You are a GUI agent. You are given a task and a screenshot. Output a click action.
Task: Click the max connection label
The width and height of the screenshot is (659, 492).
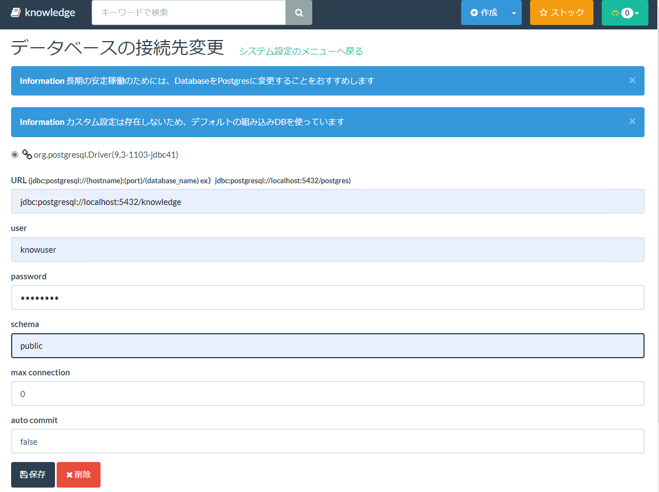tap(41, 373)
